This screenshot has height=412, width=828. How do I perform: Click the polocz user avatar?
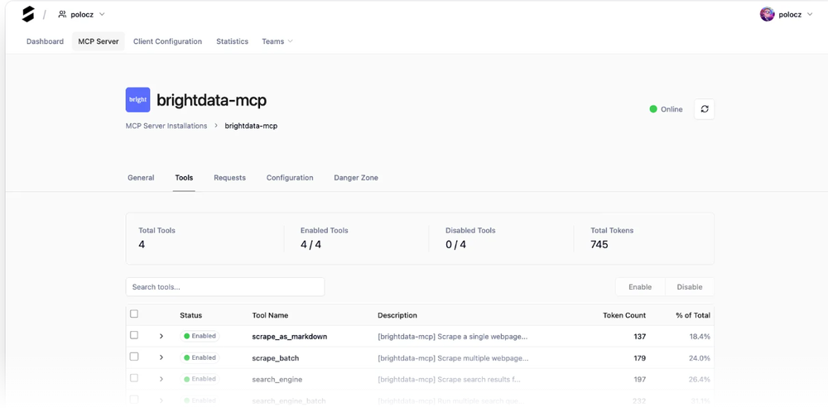[x=767, y=14]
